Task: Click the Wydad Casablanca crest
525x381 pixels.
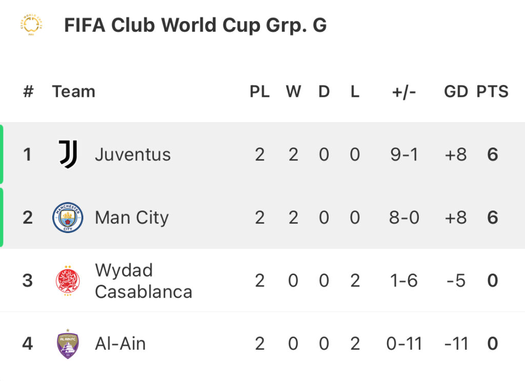Action: 68,280
